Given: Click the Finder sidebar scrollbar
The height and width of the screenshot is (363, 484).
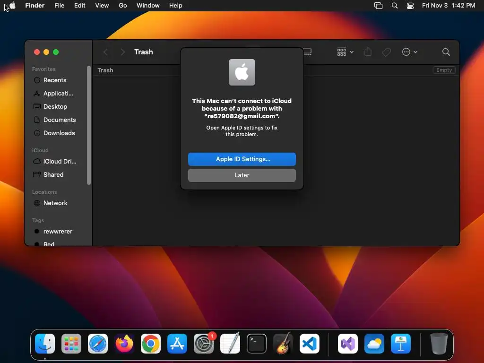Looking at the screenshot, I should point(89,125).
